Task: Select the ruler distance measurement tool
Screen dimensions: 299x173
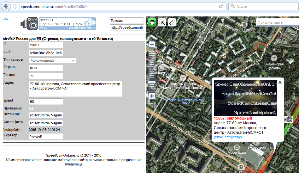Action: pos(172,22)
